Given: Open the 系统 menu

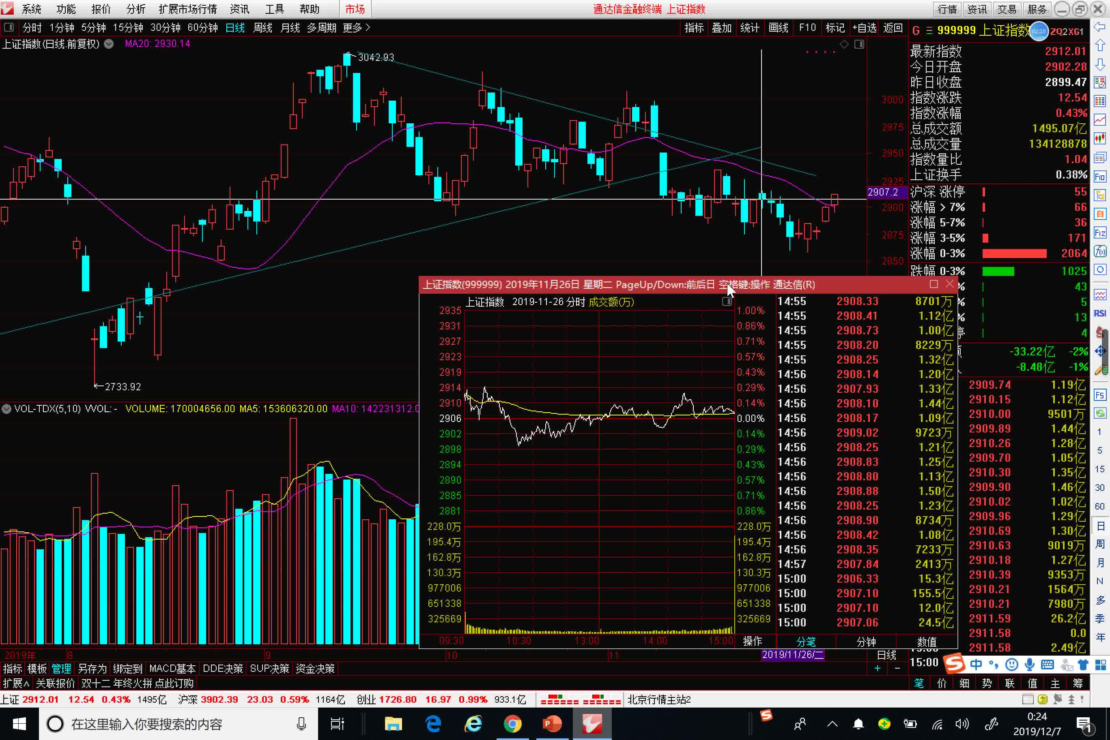Looking at the screenshot, I should click(31, 9).
